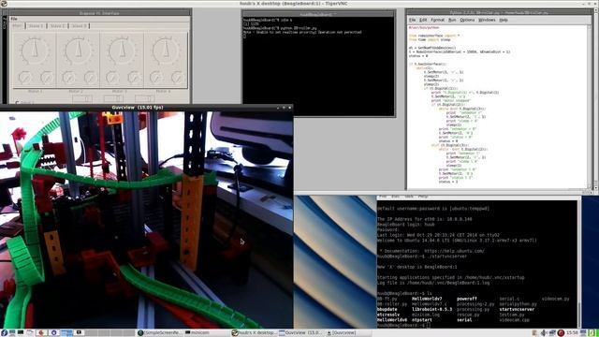Click the red record tray icon
Image resolution: width=599 pixels, height=337 pixels.
click(x=561, y=333)
